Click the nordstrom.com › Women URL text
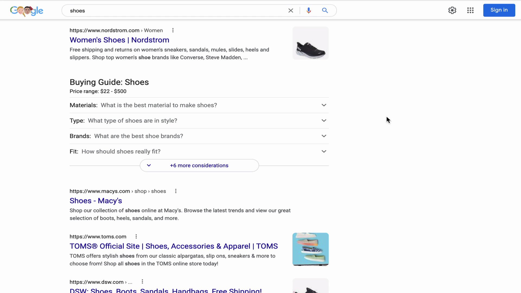Image resolution: width=521 pixels, height=293 pixels. pyautogui.click(x=116, y=30)
